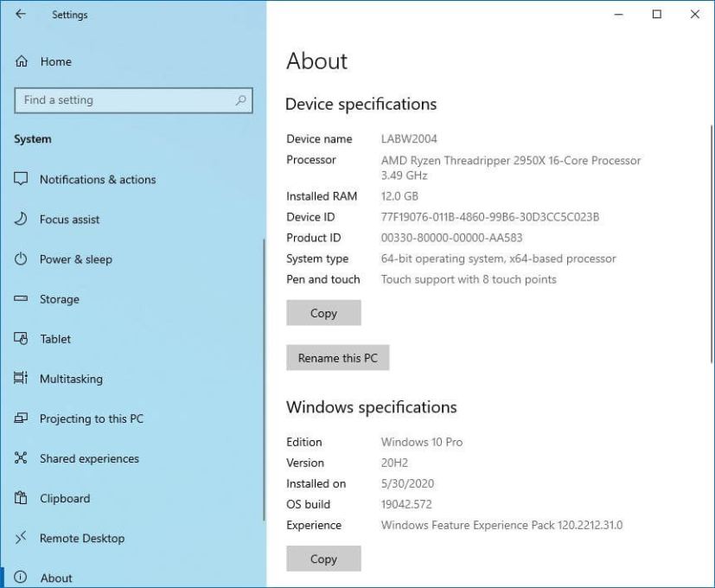
Task: Click the version value 20H2
Action: [394, 463]
